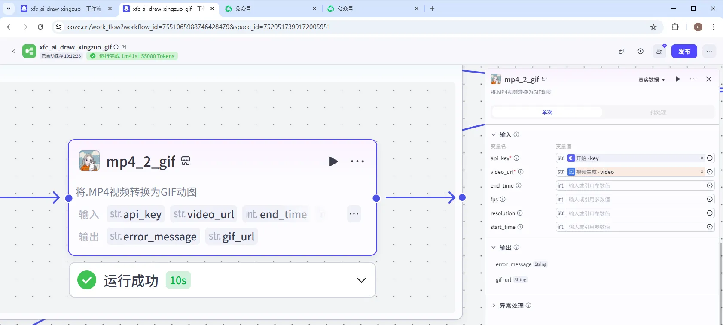723x325 pixels.
Task: Open mp4_2_gif node more options menu
Action: 357,161
